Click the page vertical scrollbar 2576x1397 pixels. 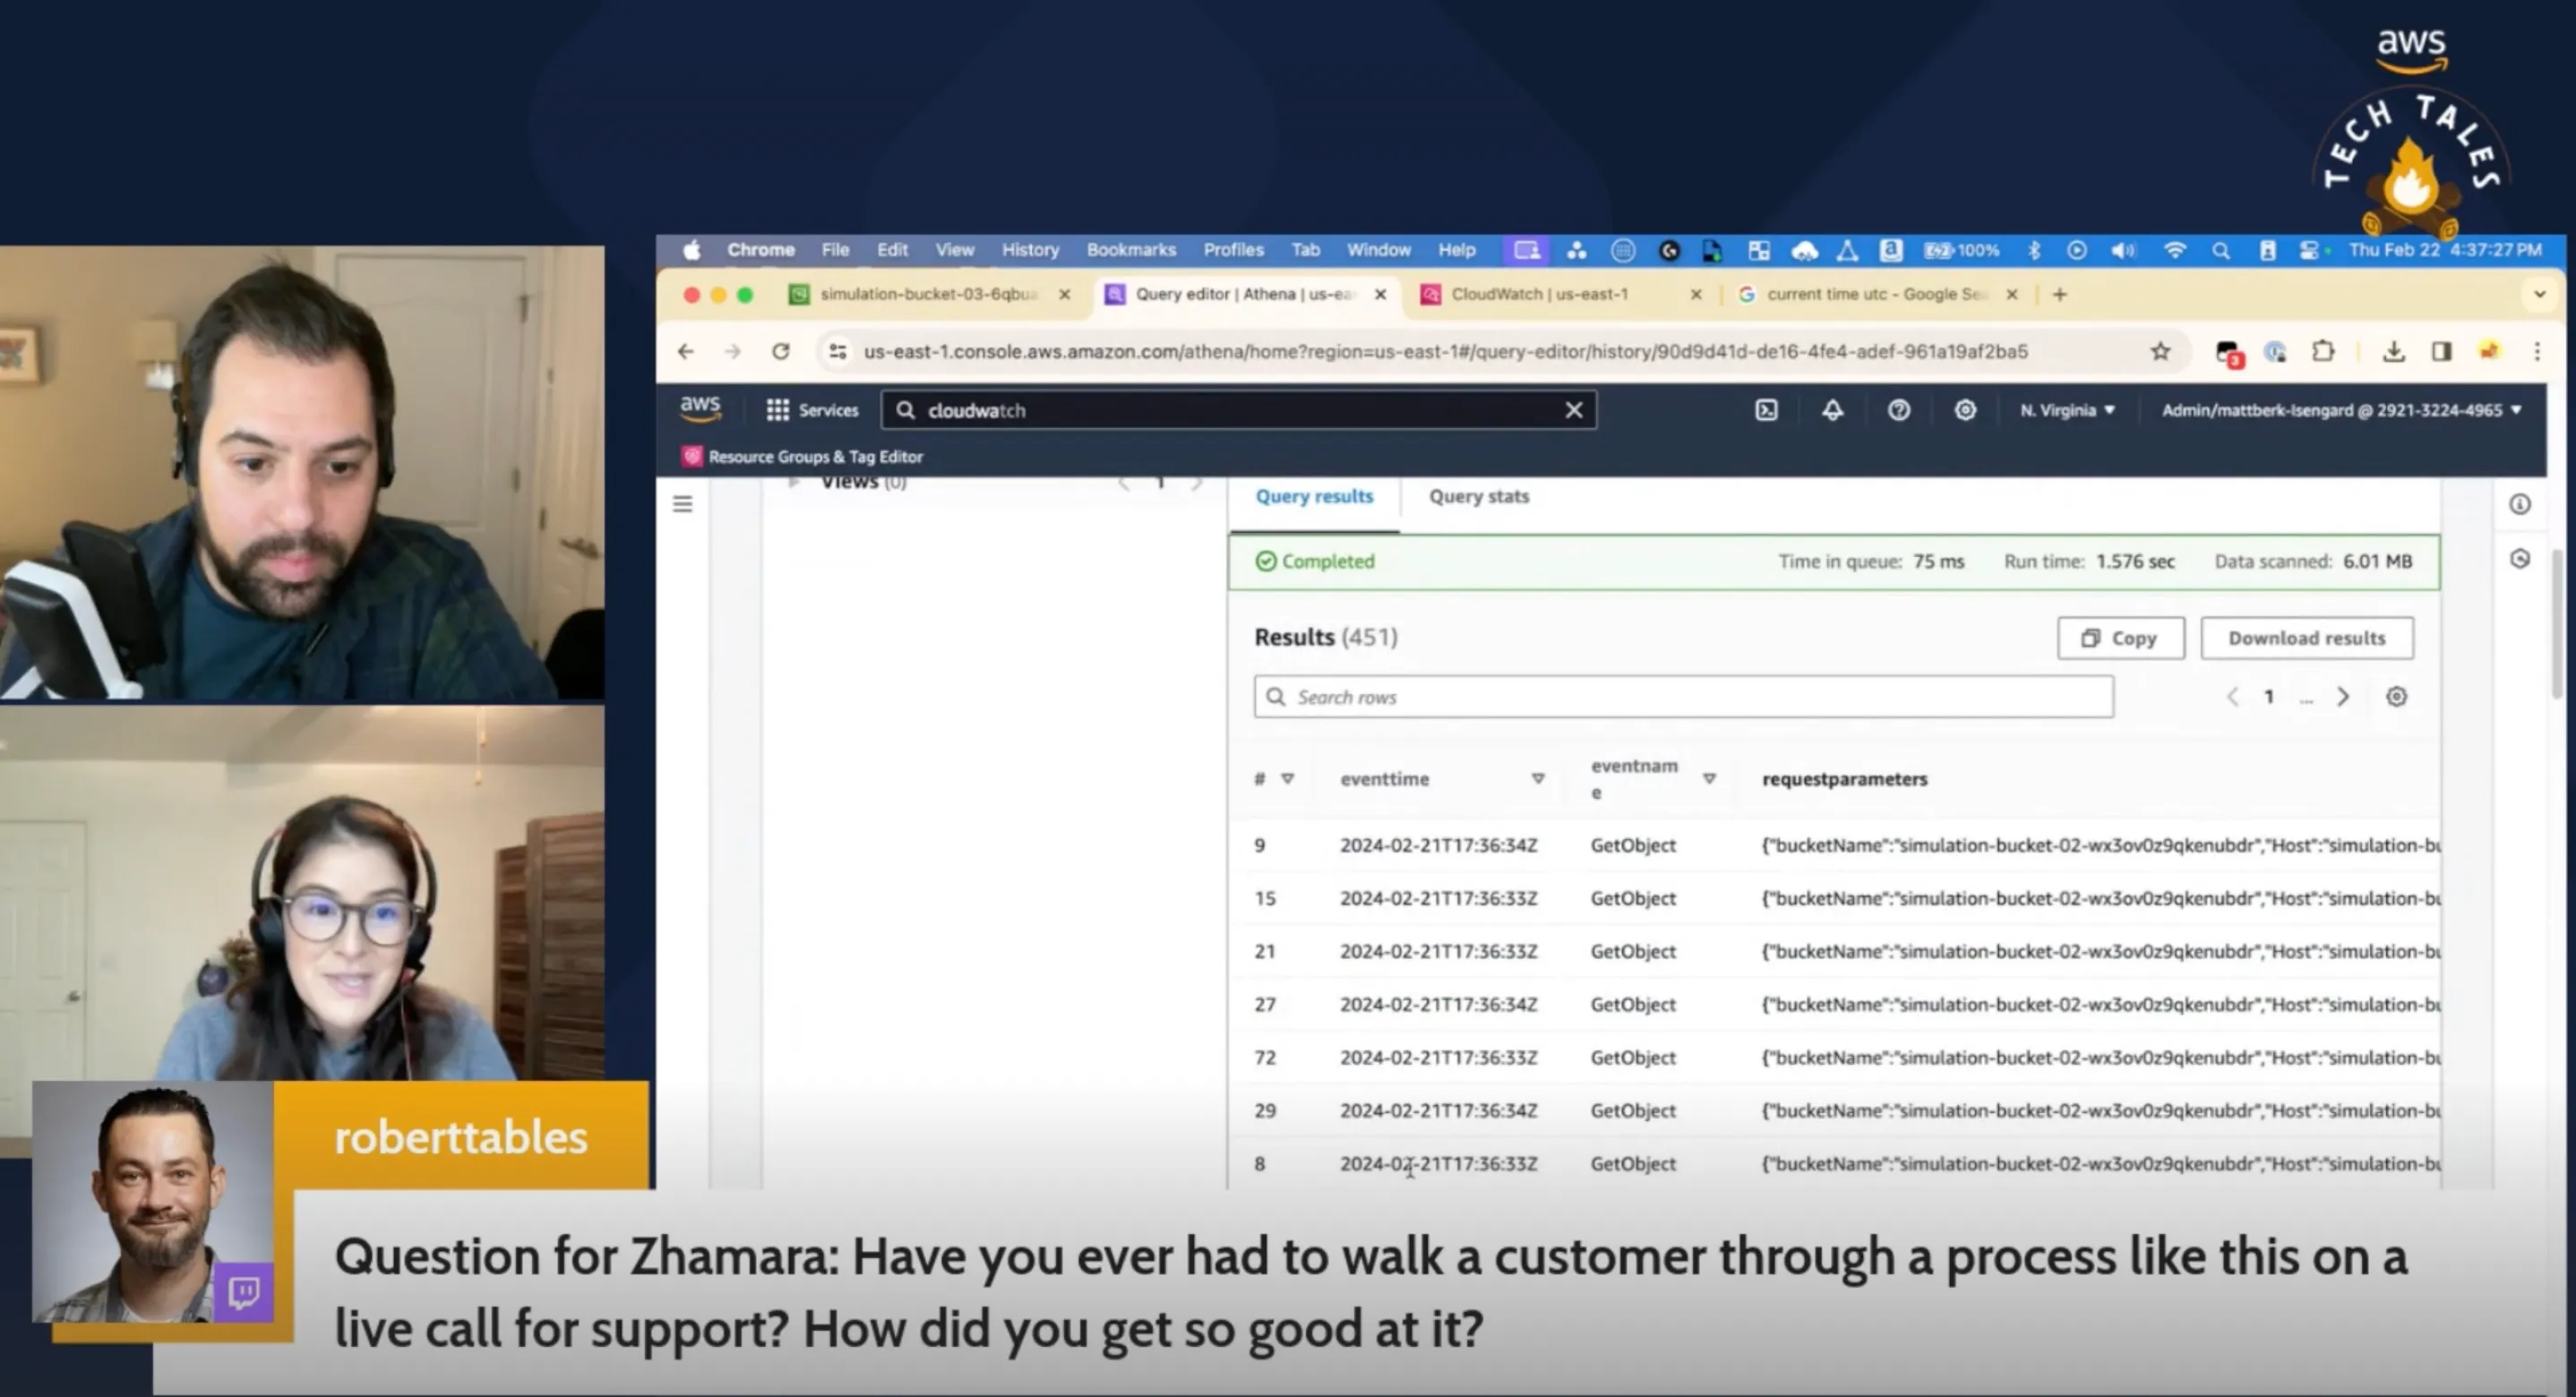[x=2557, y=623]
